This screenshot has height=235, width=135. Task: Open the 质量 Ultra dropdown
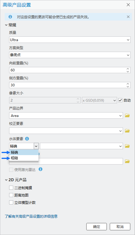pyautogui.click(x=70, y=40)
